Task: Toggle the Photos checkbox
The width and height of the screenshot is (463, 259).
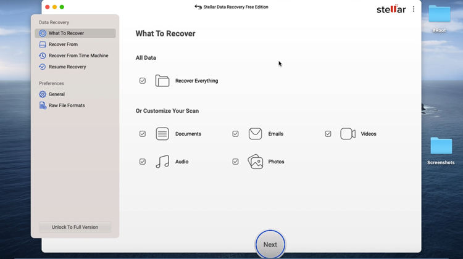Action: 235,162
